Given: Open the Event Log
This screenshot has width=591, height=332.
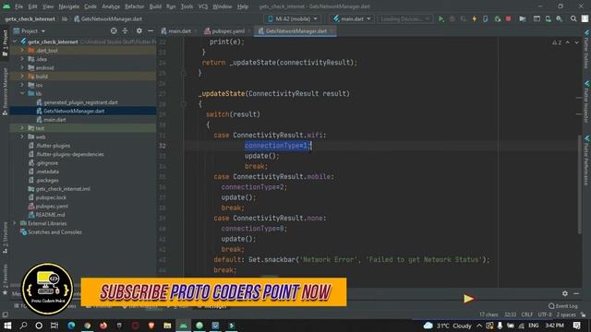Looking at the screenshot, I should pos(563,306).
